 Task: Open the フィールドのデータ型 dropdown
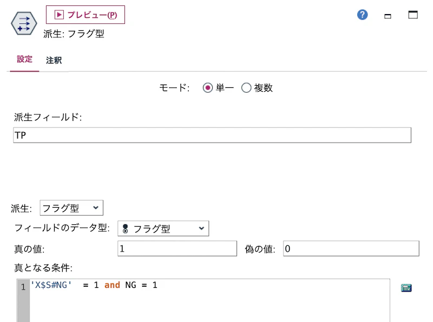point(162,228)
